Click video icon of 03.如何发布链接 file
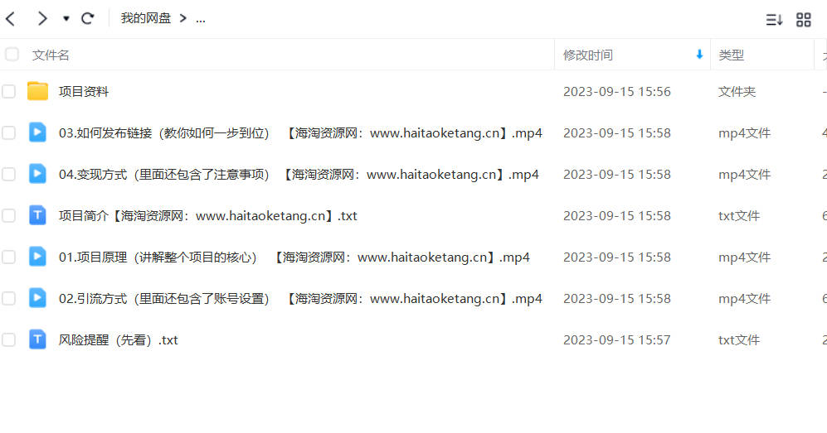Viewport: 827px width, 433px height. [37, 132]
